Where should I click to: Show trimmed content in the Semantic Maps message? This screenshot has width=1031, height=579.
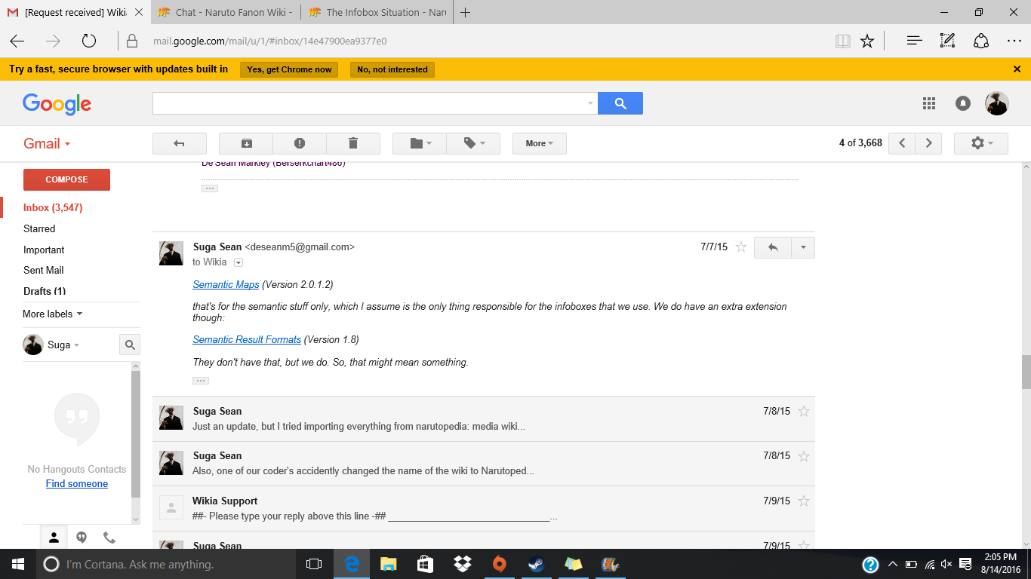[x=201, y=381]
